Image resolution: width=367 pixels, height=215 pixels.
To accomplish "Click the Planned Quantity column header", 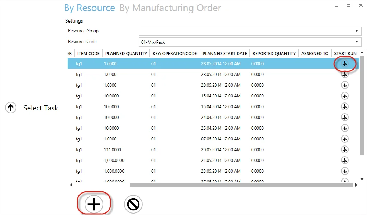I will 126,54.
